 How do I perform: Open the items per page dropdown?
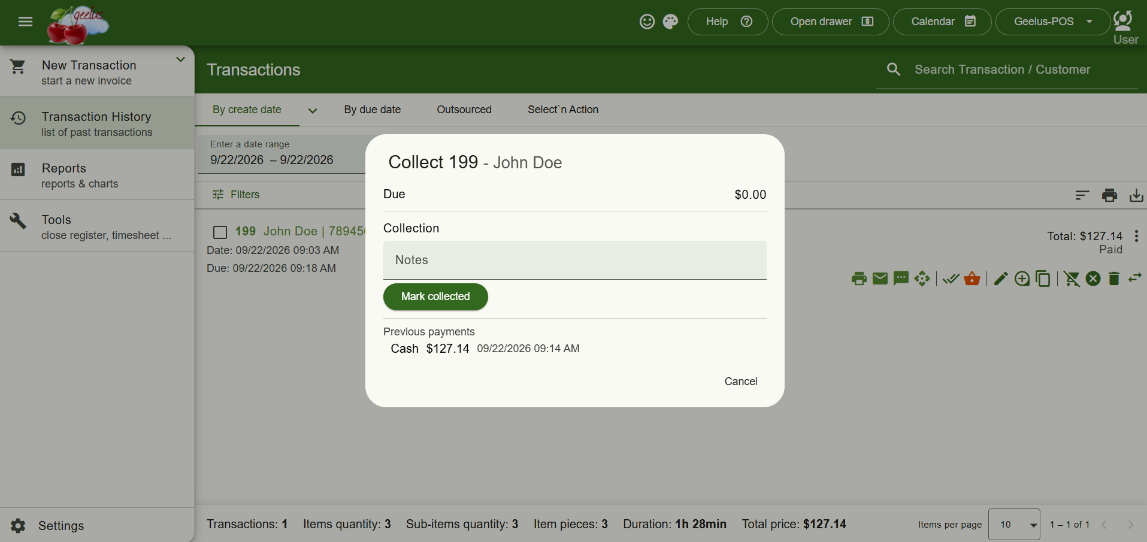[x=1014, y=525]
